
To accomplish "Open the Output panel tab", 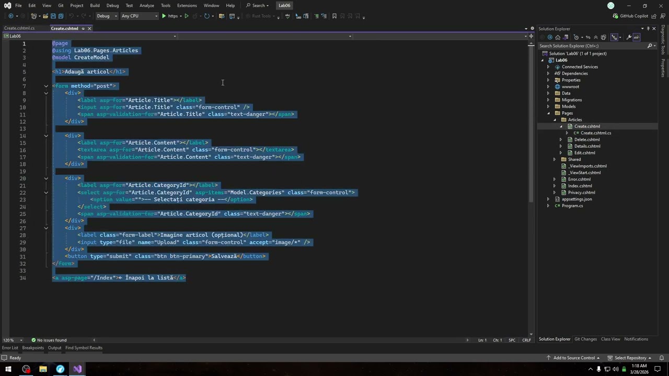I will (54, 348).
